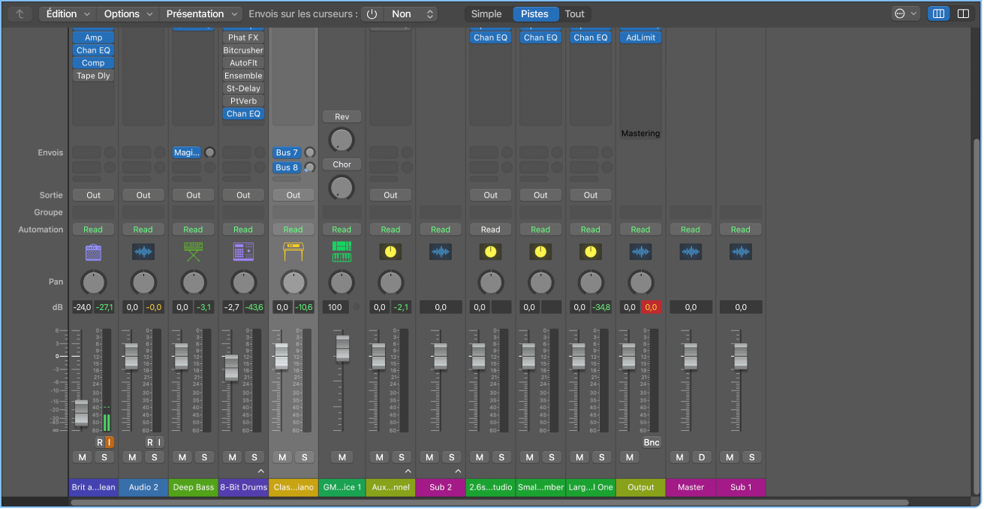This screenshot has width=984, height=509.
Task: Click the yellow knob icon of Smal...mber channel
Action: tap(540, 252)
